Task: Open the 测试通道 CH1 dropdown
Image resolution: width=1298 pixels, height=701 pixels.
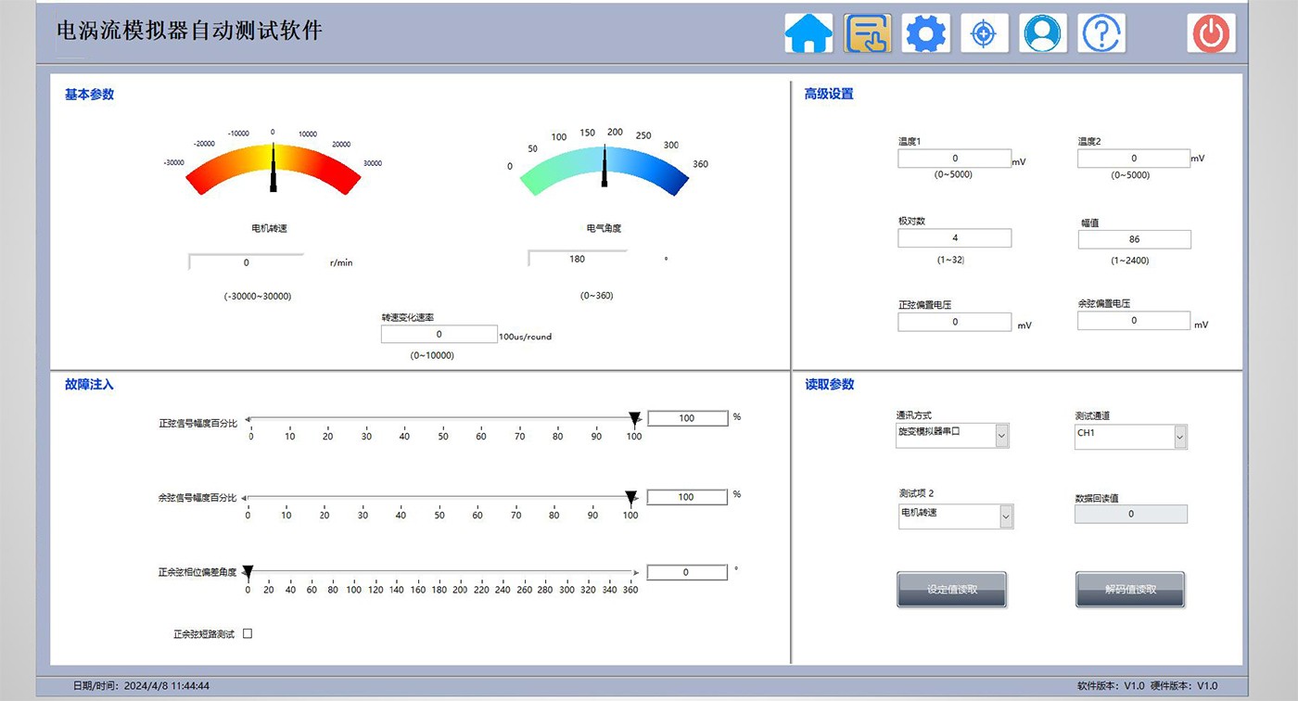Action: [x=1179, y=437]
